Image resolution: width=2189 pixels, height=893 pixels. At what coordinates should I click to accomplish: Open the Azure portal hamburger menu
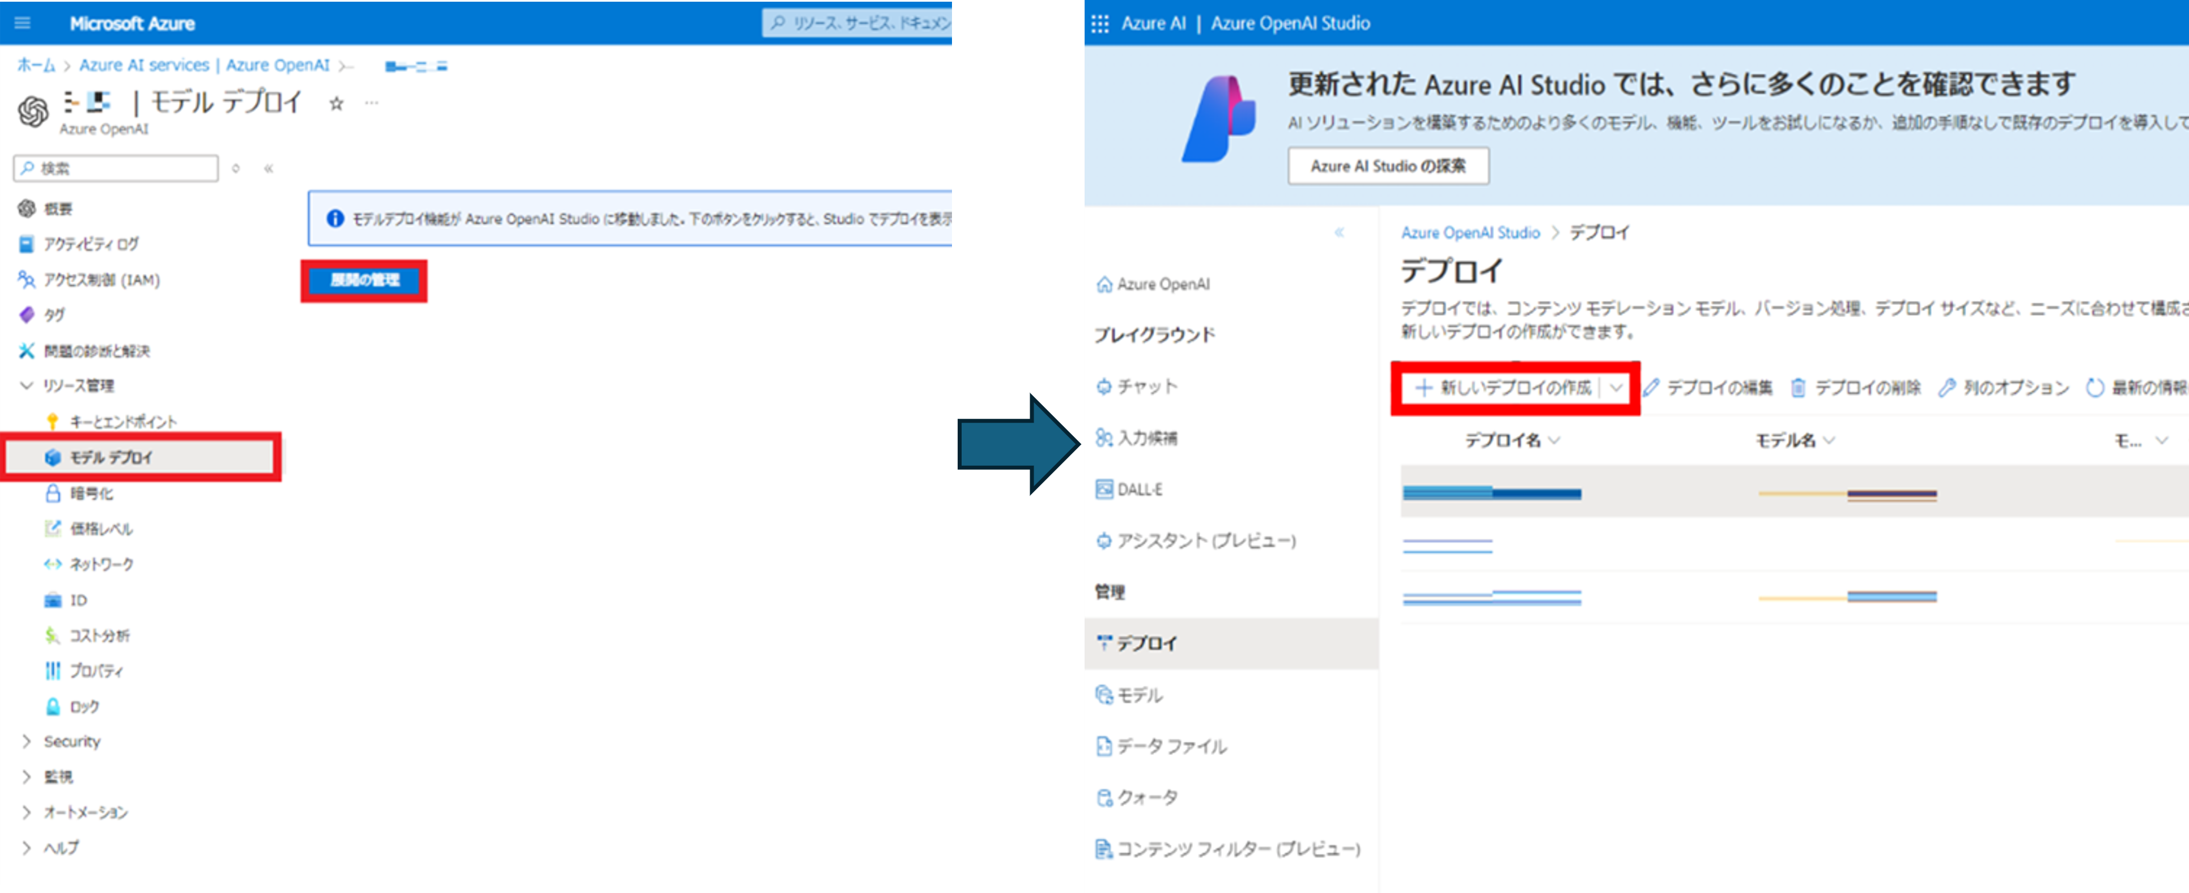pyautogui.click(x=23, y=23)
